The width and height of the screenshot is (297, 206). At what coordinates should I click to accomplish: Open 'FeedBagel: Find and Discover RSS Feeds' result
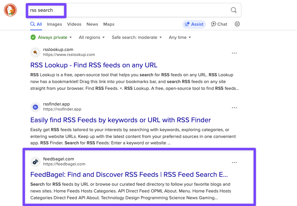(129, 175)
